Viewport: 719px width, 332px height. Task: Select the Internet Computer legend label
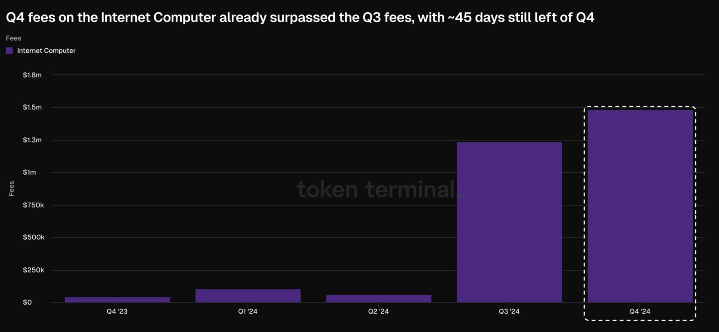(x=46, y=51)
